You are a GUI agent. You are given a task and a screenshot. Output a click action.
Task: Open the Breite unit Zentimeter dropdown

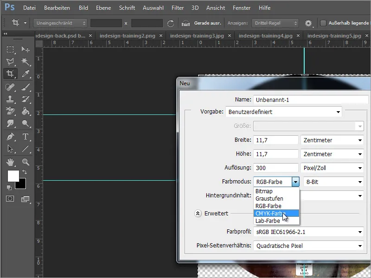[x=332, y=140]
